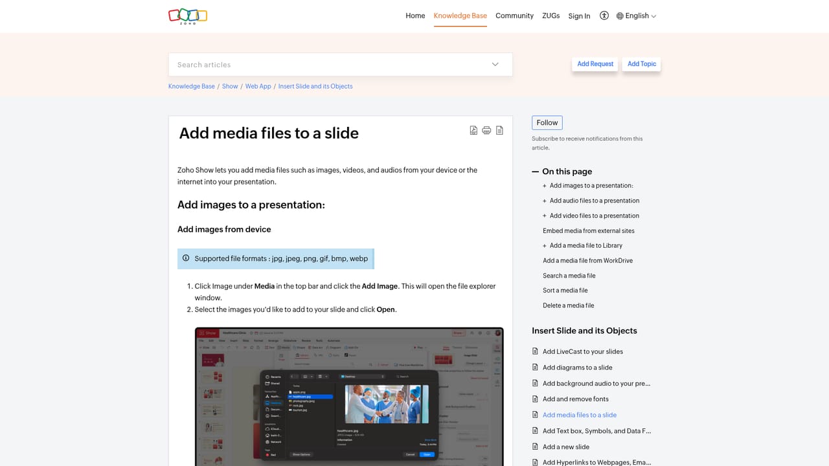Expand the search articles dropdown chevron
Viewport: 829px width, 466px height.
[x=495, y=65]
